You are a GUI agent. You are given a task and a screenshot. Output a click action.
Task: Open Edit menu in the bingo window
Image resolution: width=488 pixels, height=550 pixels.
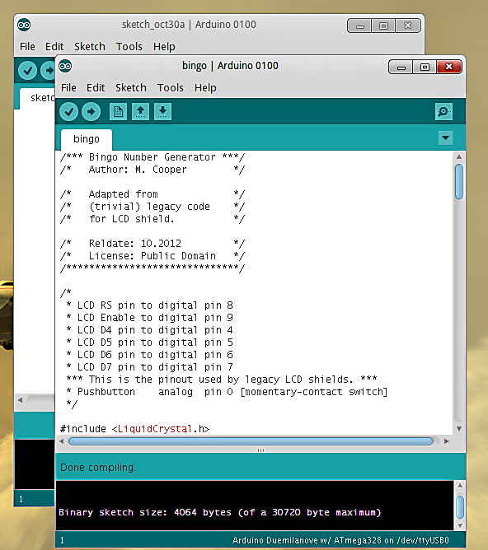tap(96, 88)
